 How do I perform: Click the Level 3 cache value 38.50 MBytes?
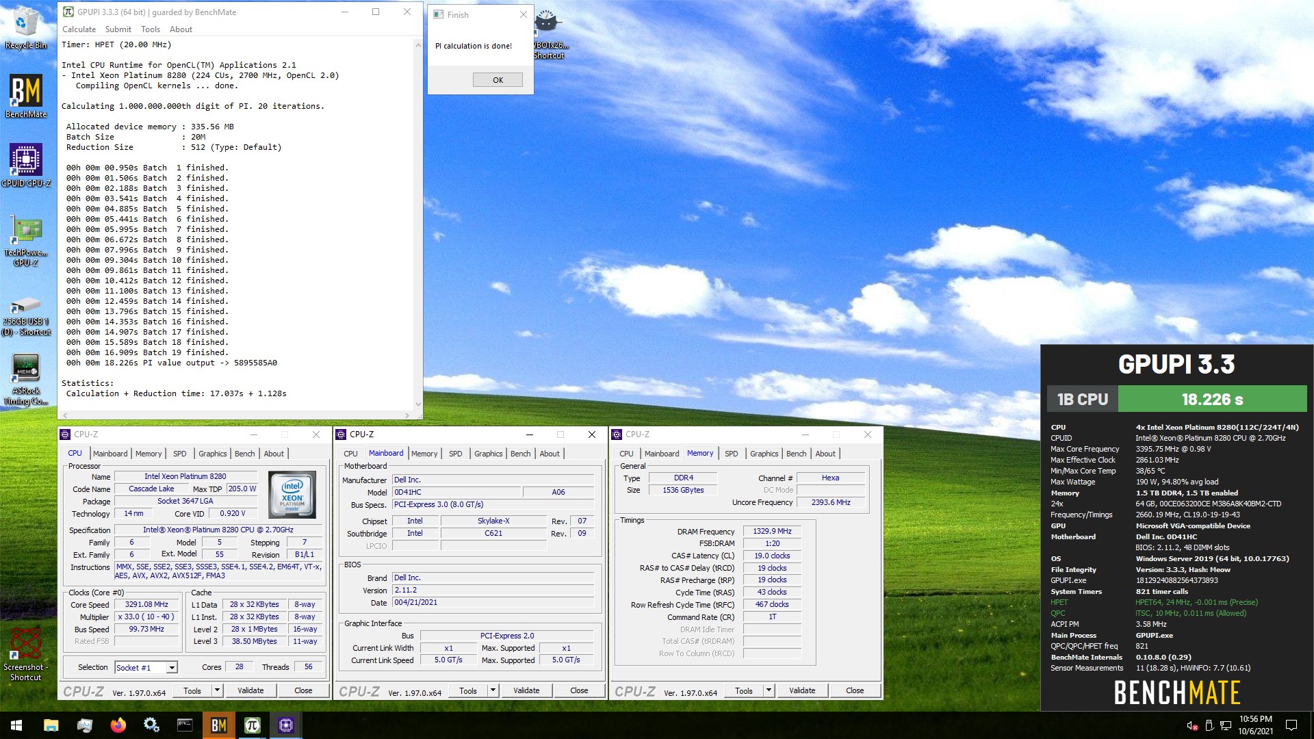tap(255, 642)
